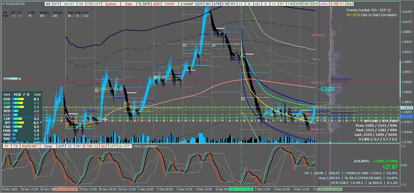Image resolution: width=414 pixels, height=193 pixels.
Task: Click the CAD strength bar
Action: click(x=16, y=127)
